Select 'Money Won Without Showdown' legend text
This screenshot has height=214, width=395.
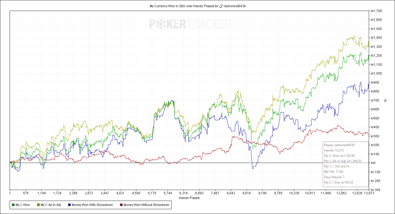146,205
